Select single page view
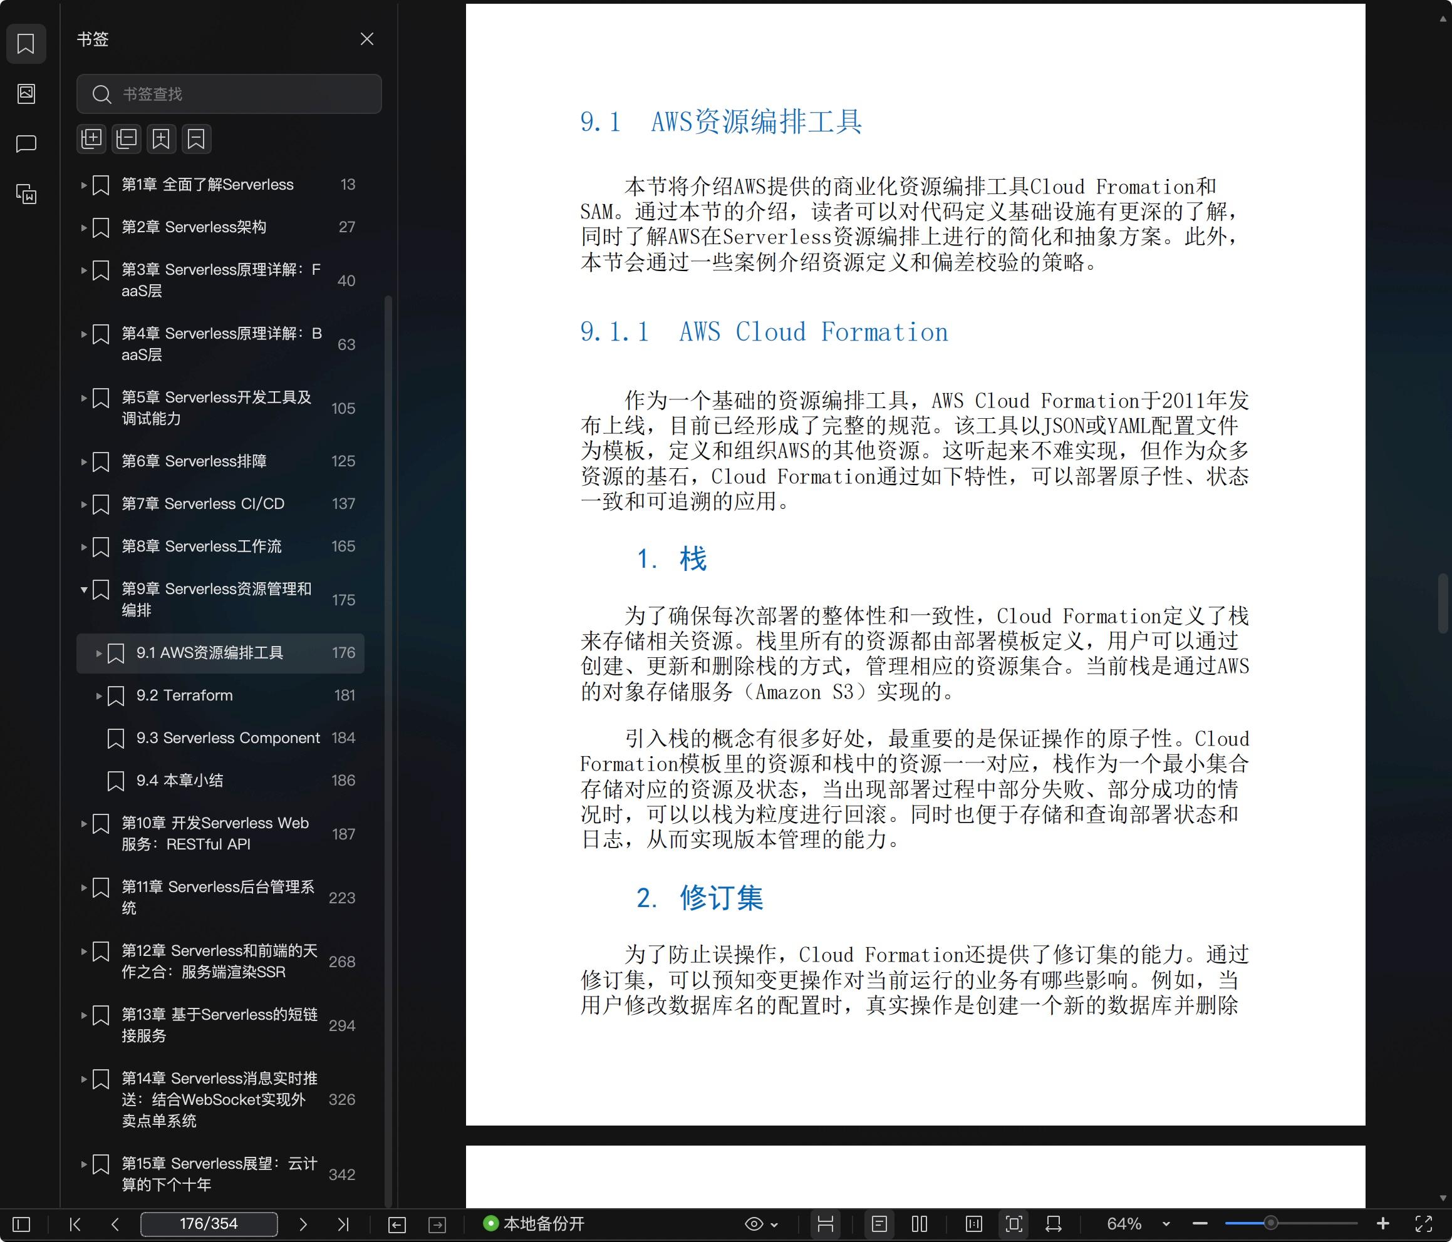 pyautogui.click(x=879, y=1224)
